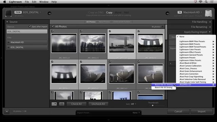Screen dimensions: 217x122
Task: Open the Import Preset None dropdown
Action: (x=136, y=113)
